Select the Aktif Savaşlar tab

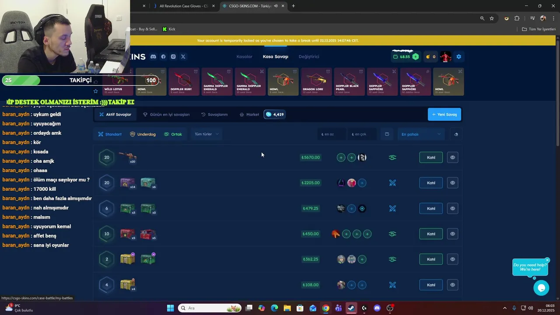point(115,115)
